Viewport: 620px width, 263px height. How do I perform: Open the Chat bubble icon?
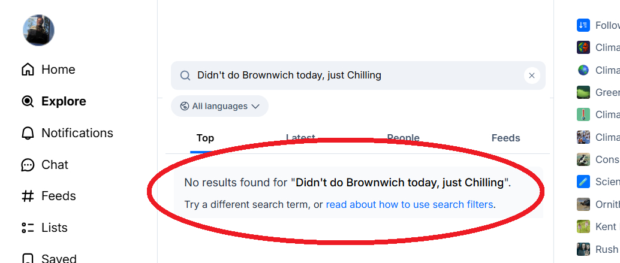tap(28, 165)
